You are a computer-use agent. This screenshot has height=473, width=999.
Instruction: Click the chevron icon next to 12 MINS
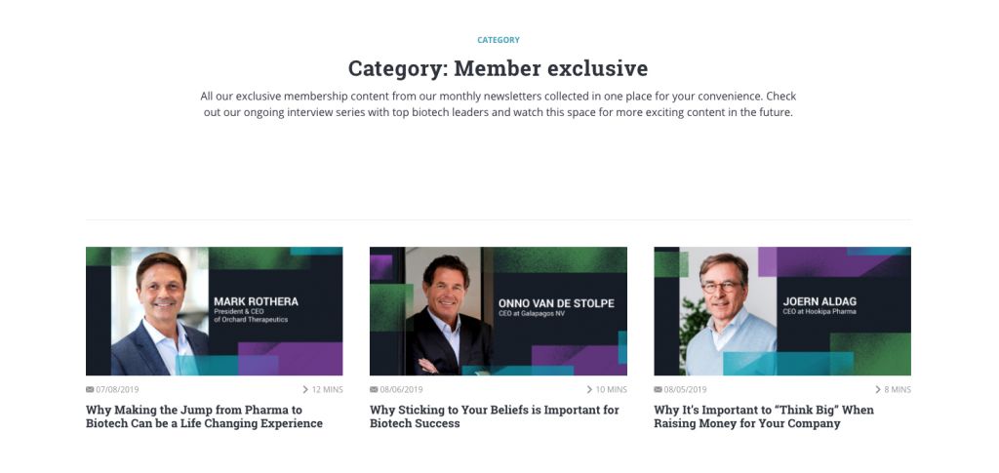[x=305, y=389]
